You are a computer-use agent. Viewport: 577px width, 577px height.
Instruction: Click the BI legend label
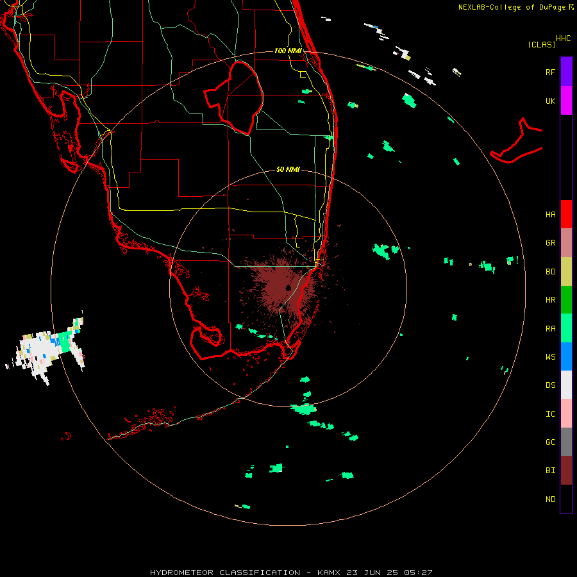pyautogui.click(x=550, y=471)
